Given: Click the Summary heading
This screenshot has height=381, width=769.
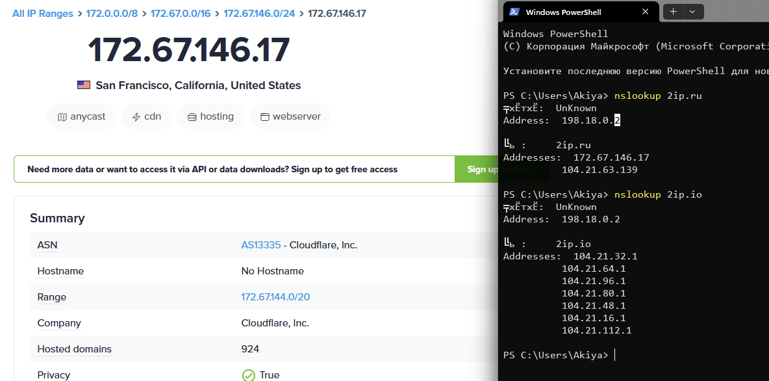Looking at the screenshot, I should pyautogui.click(x=57, y=218).
